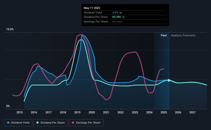
Task: Click the 2026 x-axis label
Action: click(x=178, y=112)
